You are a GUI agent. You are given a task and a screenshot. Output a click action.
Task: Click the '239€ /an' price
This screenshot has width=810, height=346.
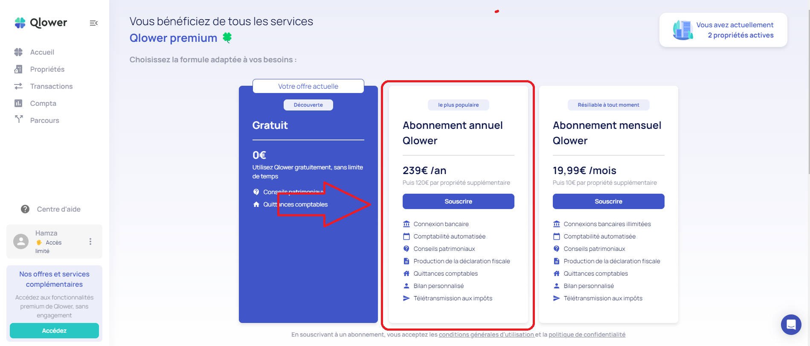(424, 171)
